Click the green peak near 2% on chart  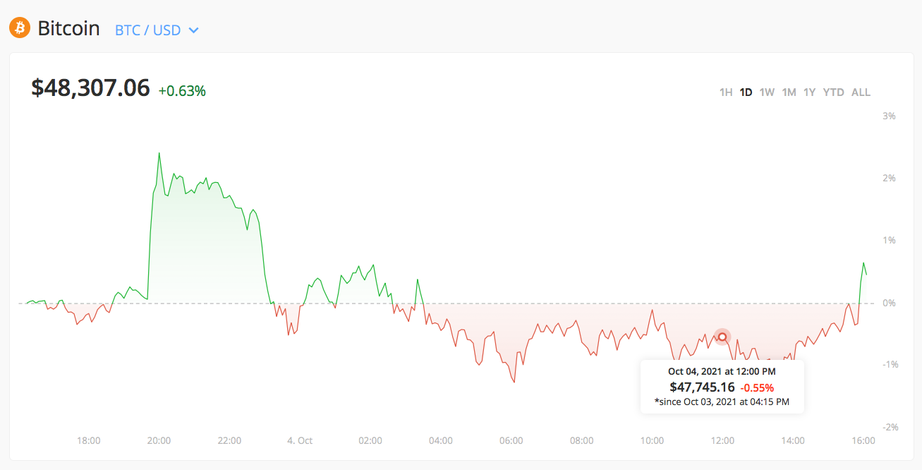point(159,153)
